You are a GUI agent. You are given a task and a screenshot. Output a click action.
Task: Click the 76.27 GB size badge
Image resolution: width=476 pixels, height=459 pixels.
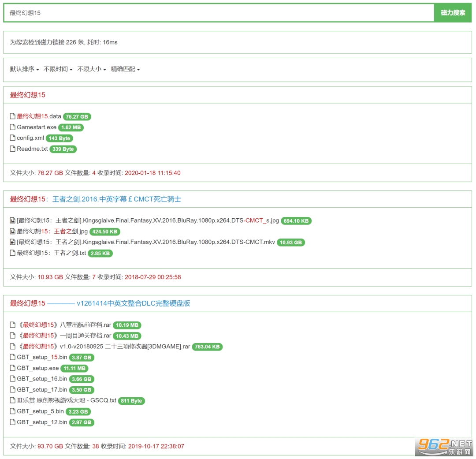pos(77,117)
